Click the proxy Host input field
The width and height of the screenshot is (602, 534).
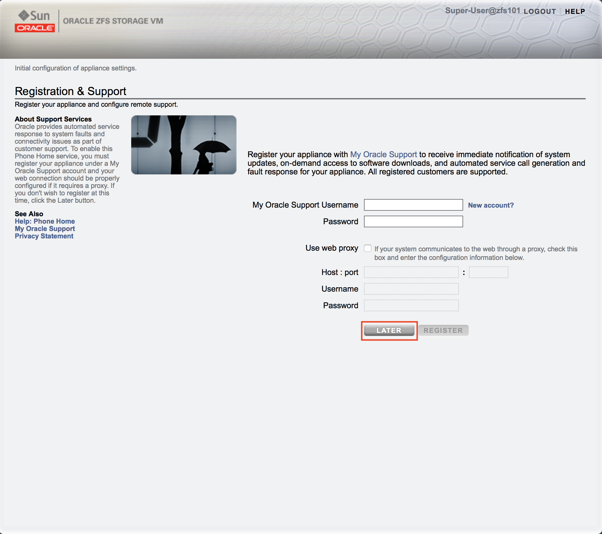411,272
